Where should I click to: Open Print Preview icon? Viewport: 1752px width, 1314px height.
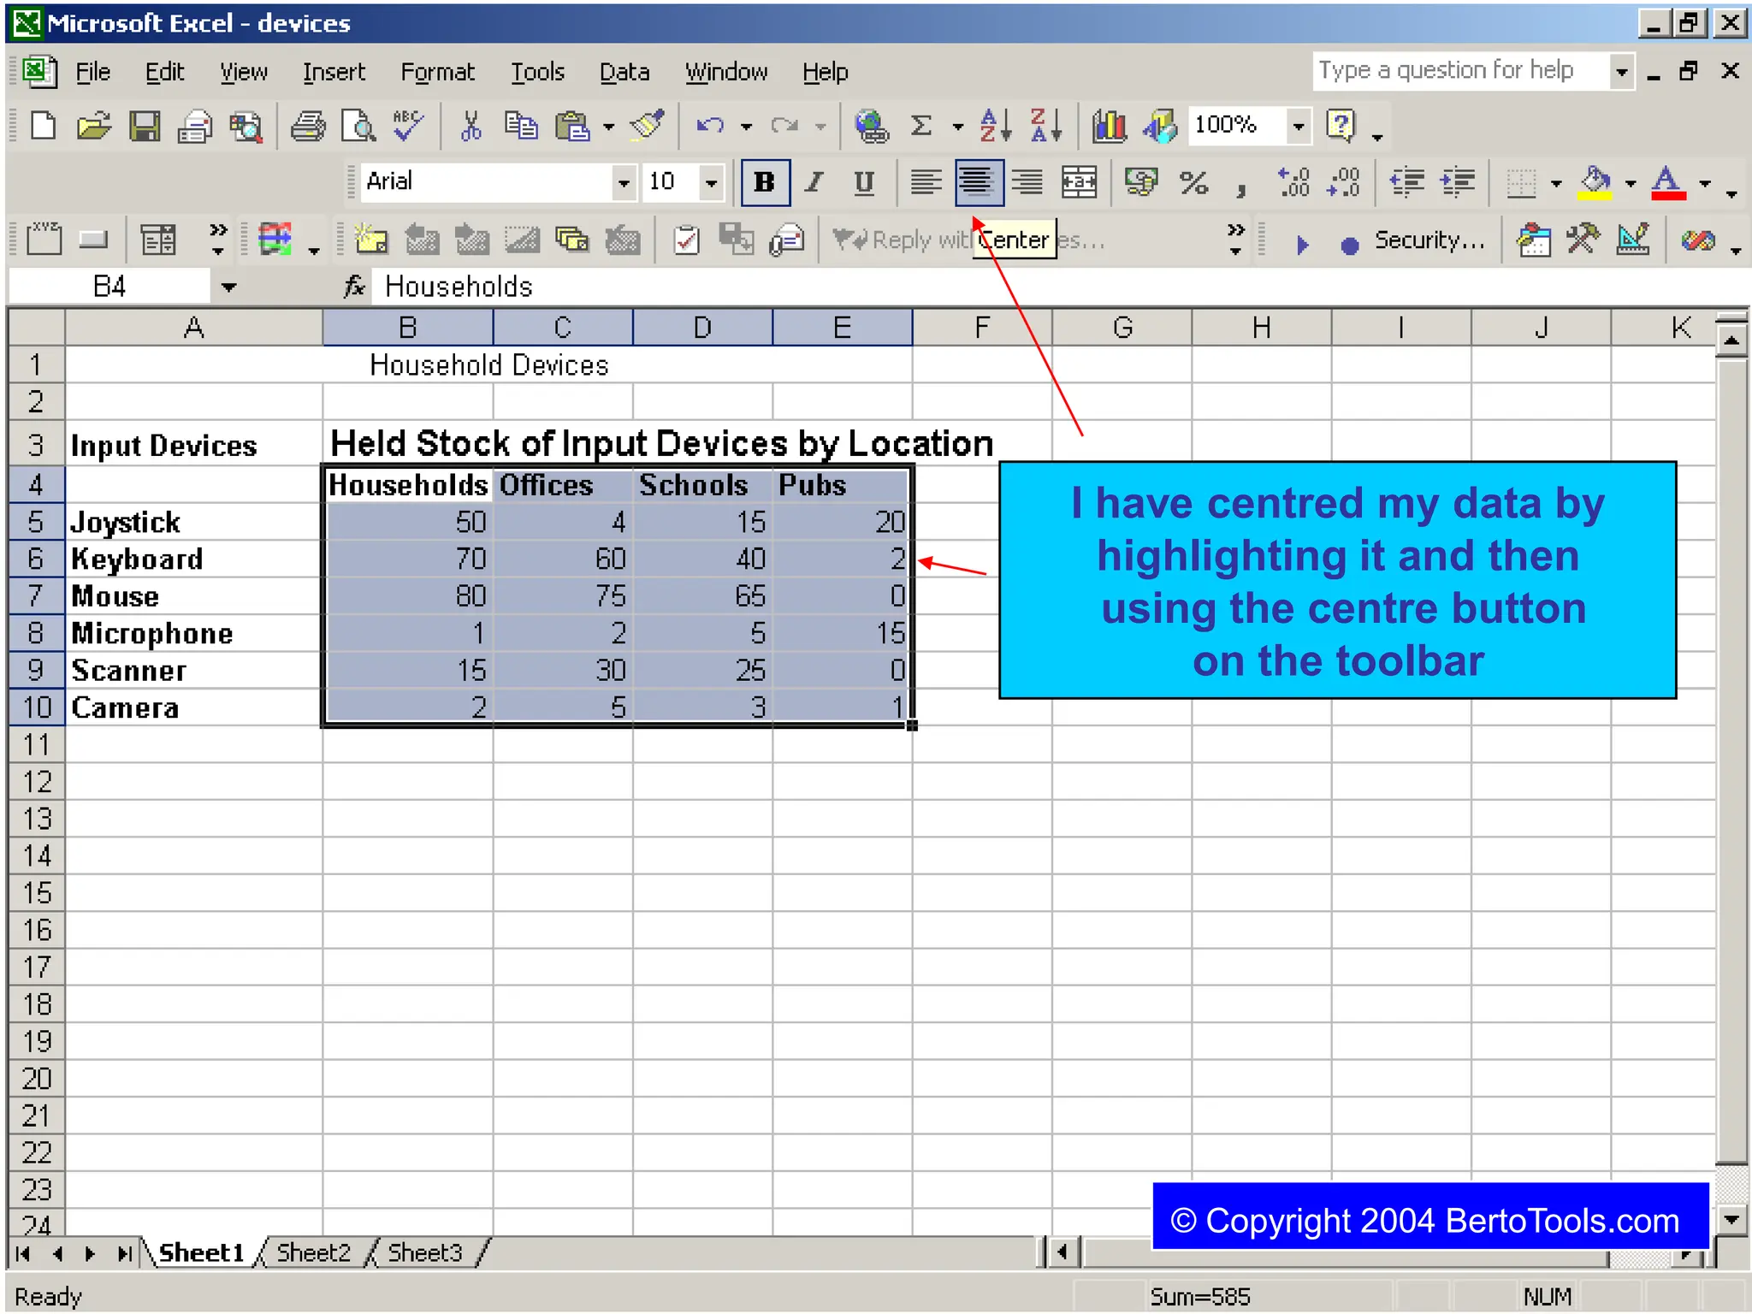pyautogui.click(x=358, y=127)
